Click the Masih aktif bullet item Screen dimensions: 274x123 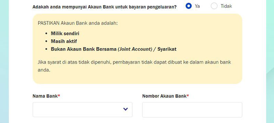[x=64, y=41]
